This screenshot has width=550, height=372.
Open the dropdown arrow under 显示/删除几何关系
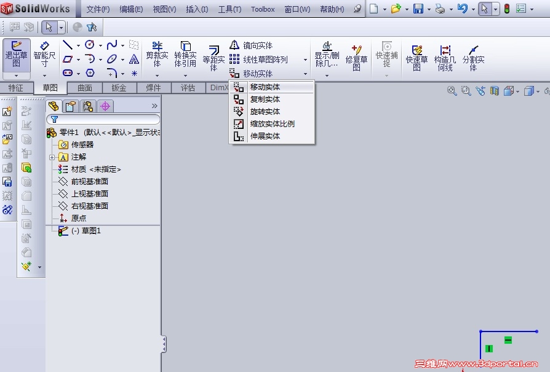pyautogui.click(x=327, y=76)
